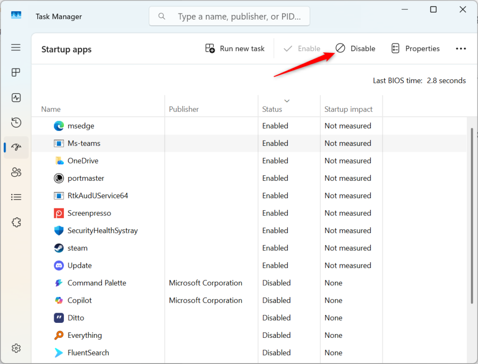Open the Performance view in sidebar
The image size is (478, 364).
pos(16,98)
